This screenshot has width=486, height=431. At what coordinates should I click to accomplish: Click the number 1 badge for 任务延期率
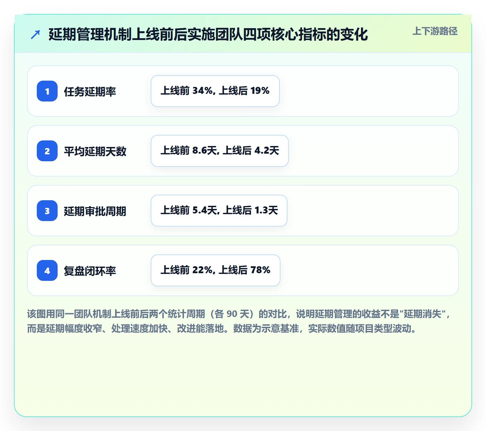[x=47, y=91]
